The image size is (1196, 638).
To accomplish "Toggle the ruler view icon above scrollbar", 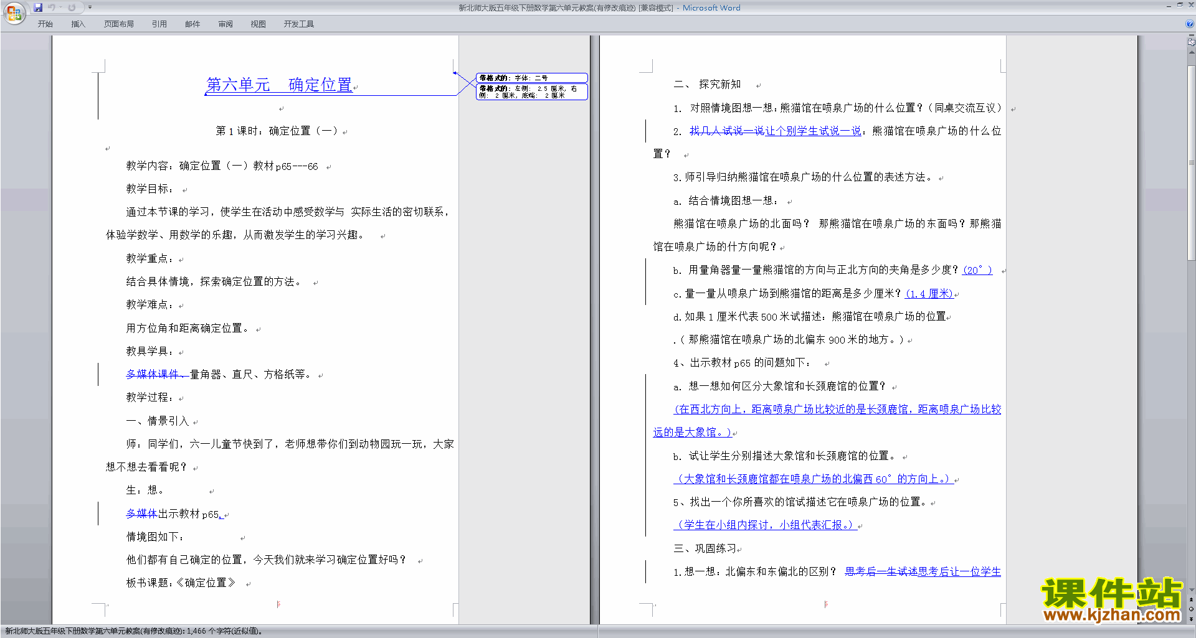I will 1191,42.
